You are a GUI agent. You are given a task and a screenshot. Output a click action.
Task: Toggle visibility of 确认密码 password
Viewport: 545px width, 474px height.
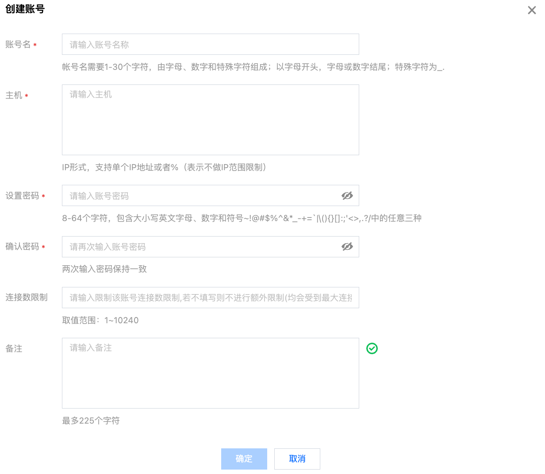click(347, 247)
